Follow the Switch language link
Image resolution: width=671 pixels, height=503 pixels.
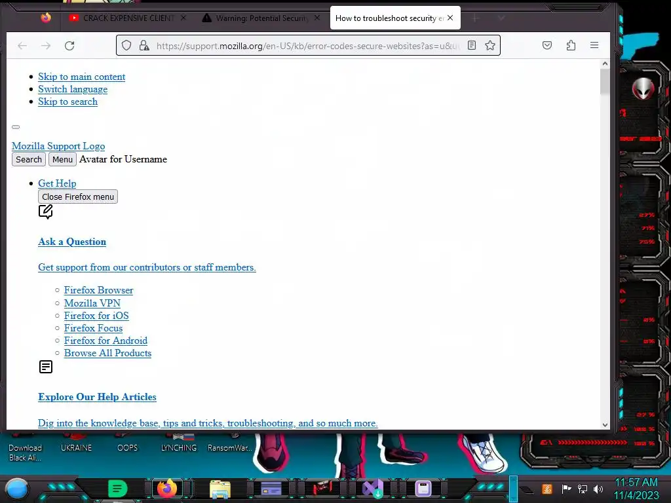[73, 89]
